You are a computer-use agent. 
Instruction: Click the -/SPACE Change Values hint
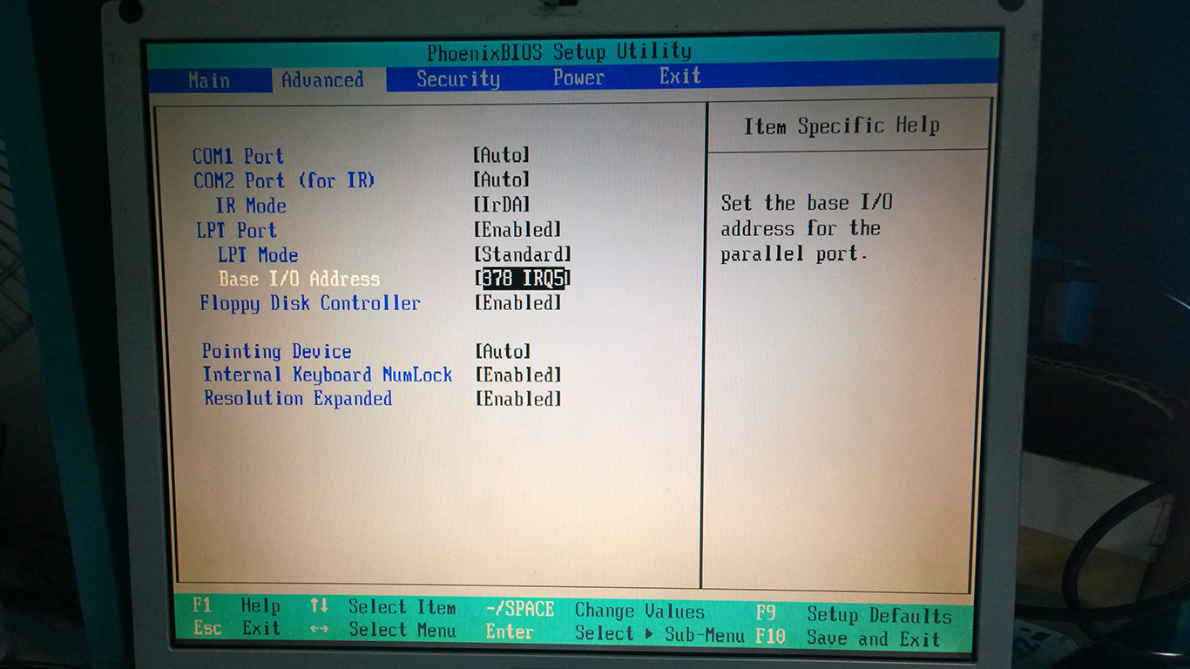[x=595, y=610]
